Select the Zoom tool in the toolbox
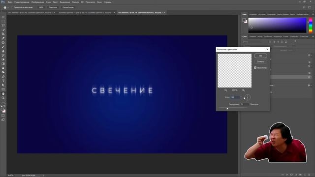The image size is (315, 177). click(3, 98)
